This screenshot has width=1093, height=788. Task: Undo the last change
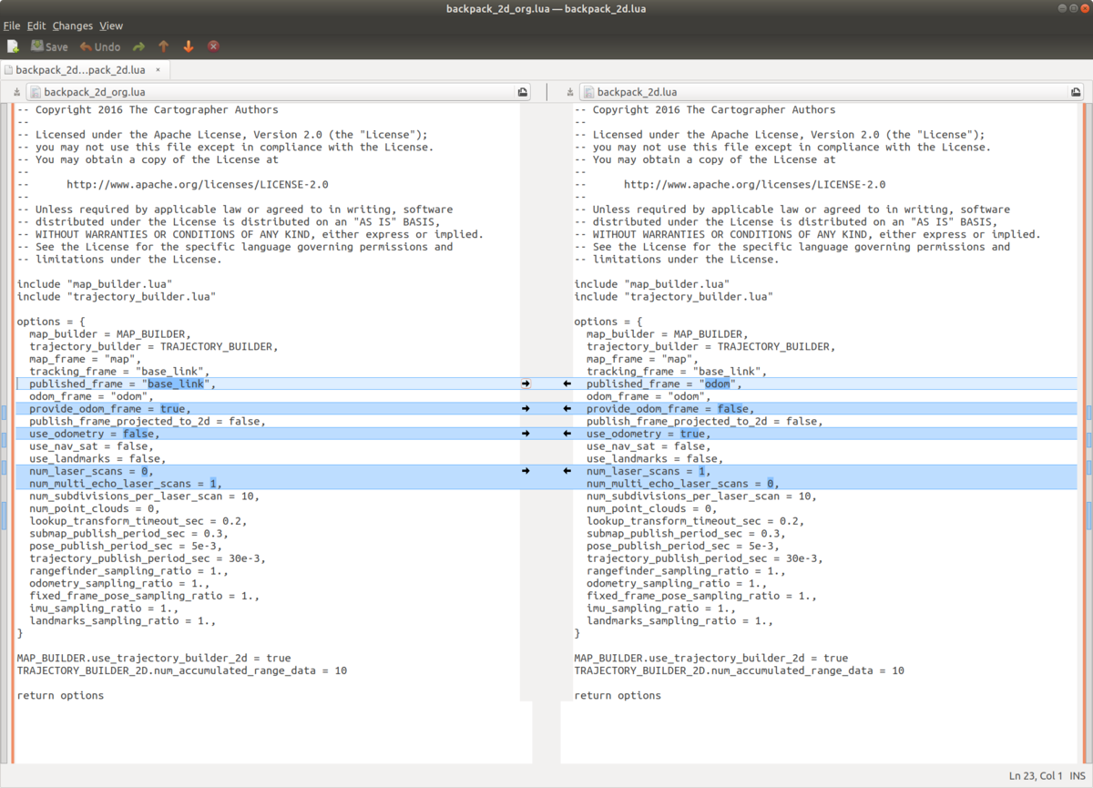100,46
